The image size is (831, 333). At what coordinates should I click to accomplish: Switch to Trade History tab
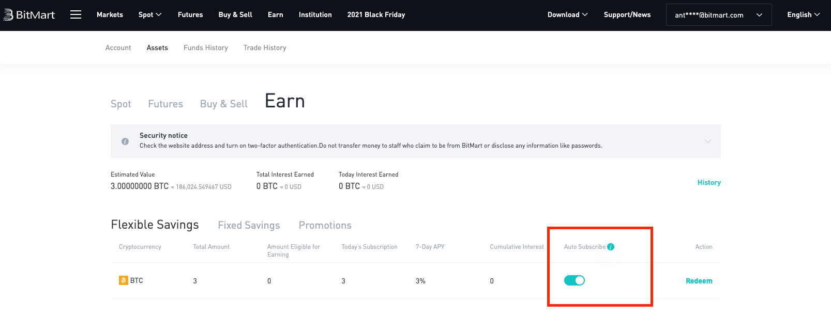[265, 47]
